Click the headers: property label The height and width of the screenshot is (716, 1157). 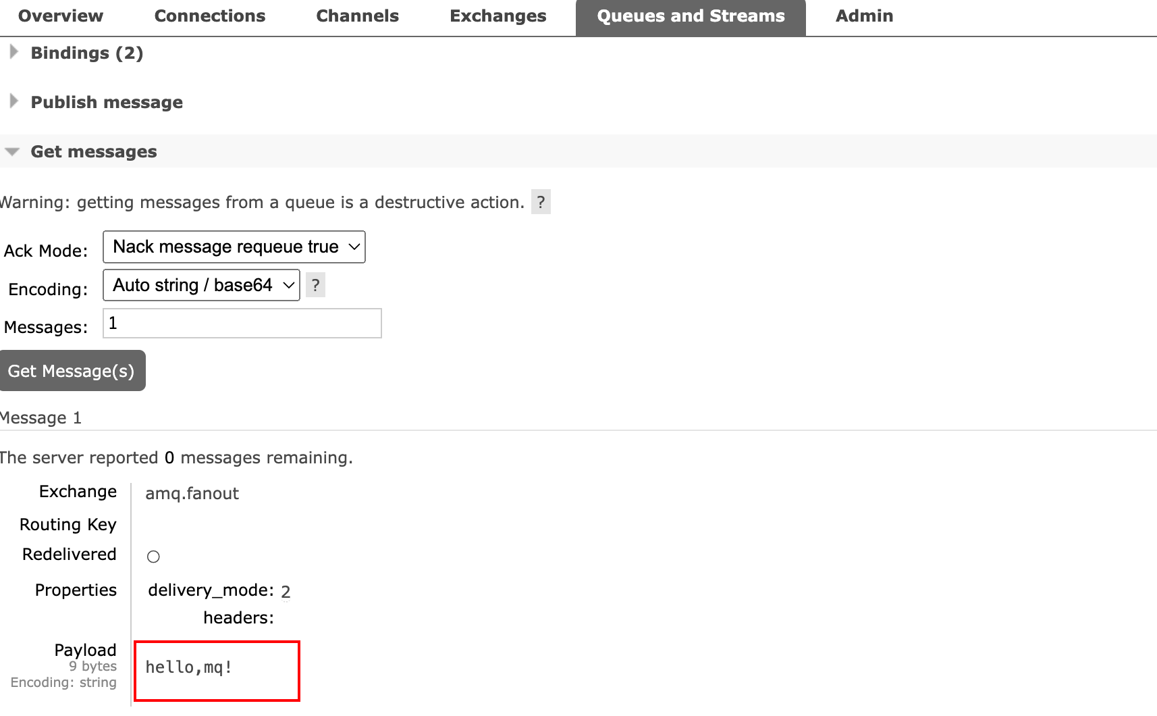click(x=239, y=618)
